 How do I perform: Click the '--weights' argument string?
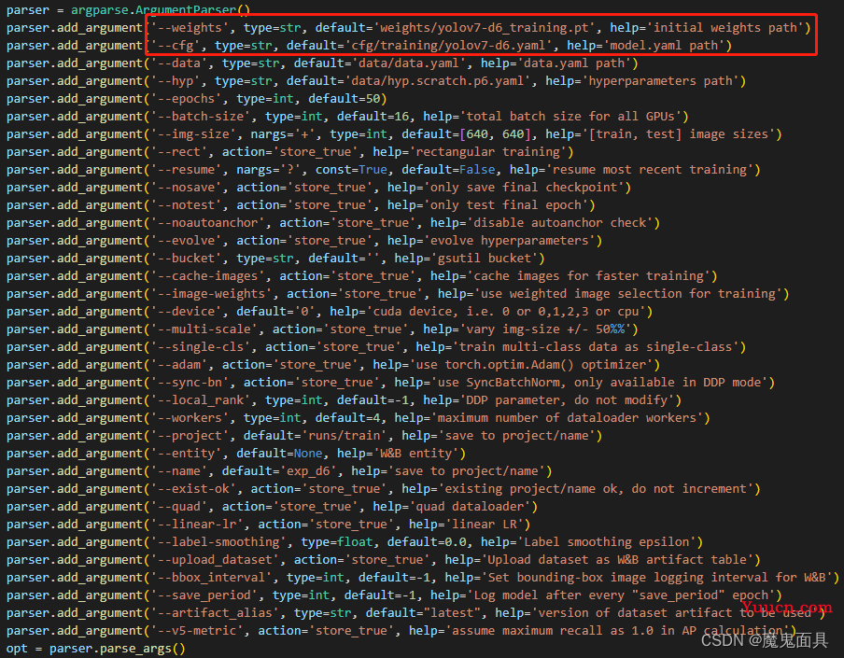click(x=190, y=28)
